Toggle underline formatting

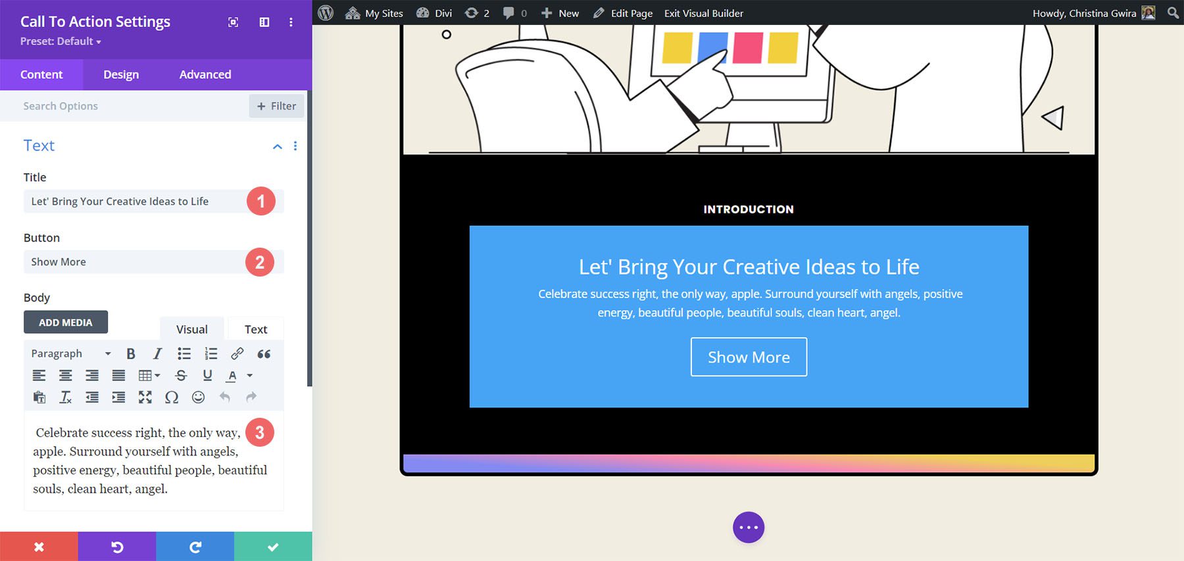pyautogui.click(x=207, y=376)
